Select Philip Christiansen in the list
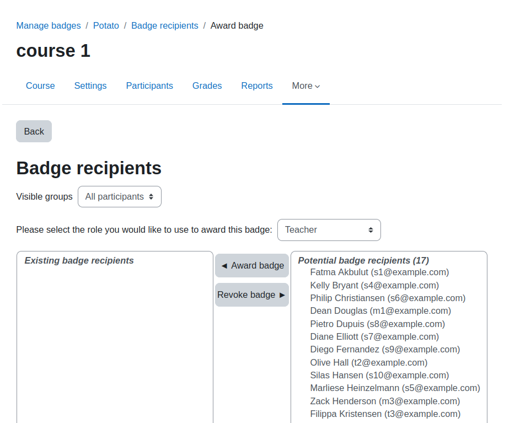The image size is (515, 423). point(388,298)
